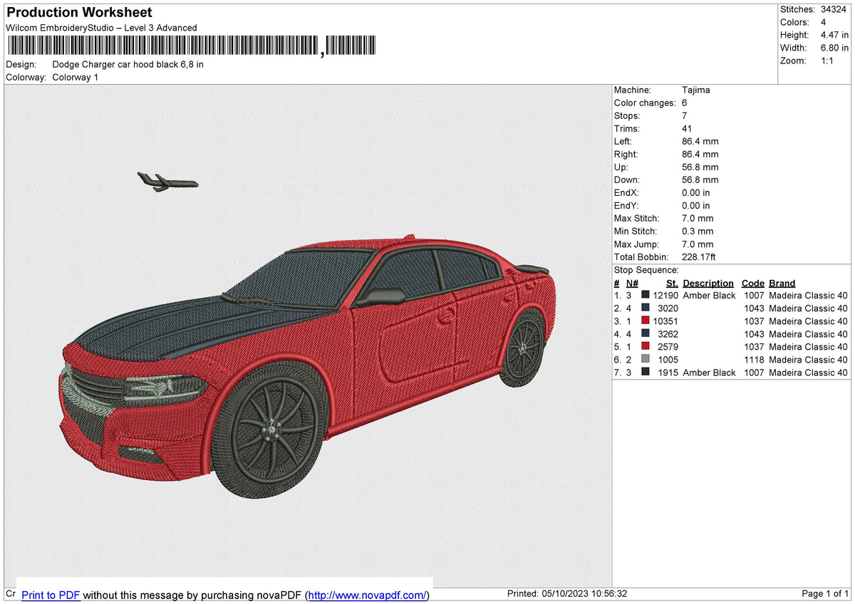Select 'Amber Black' description in stop 1 row

pyautogui.click(x=709, y=296)
